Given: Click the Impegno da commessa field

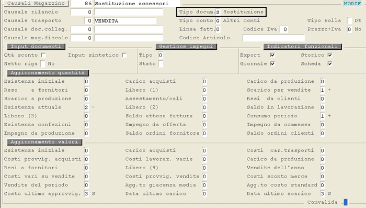Looking at the screenshot, I should point(323,125).
